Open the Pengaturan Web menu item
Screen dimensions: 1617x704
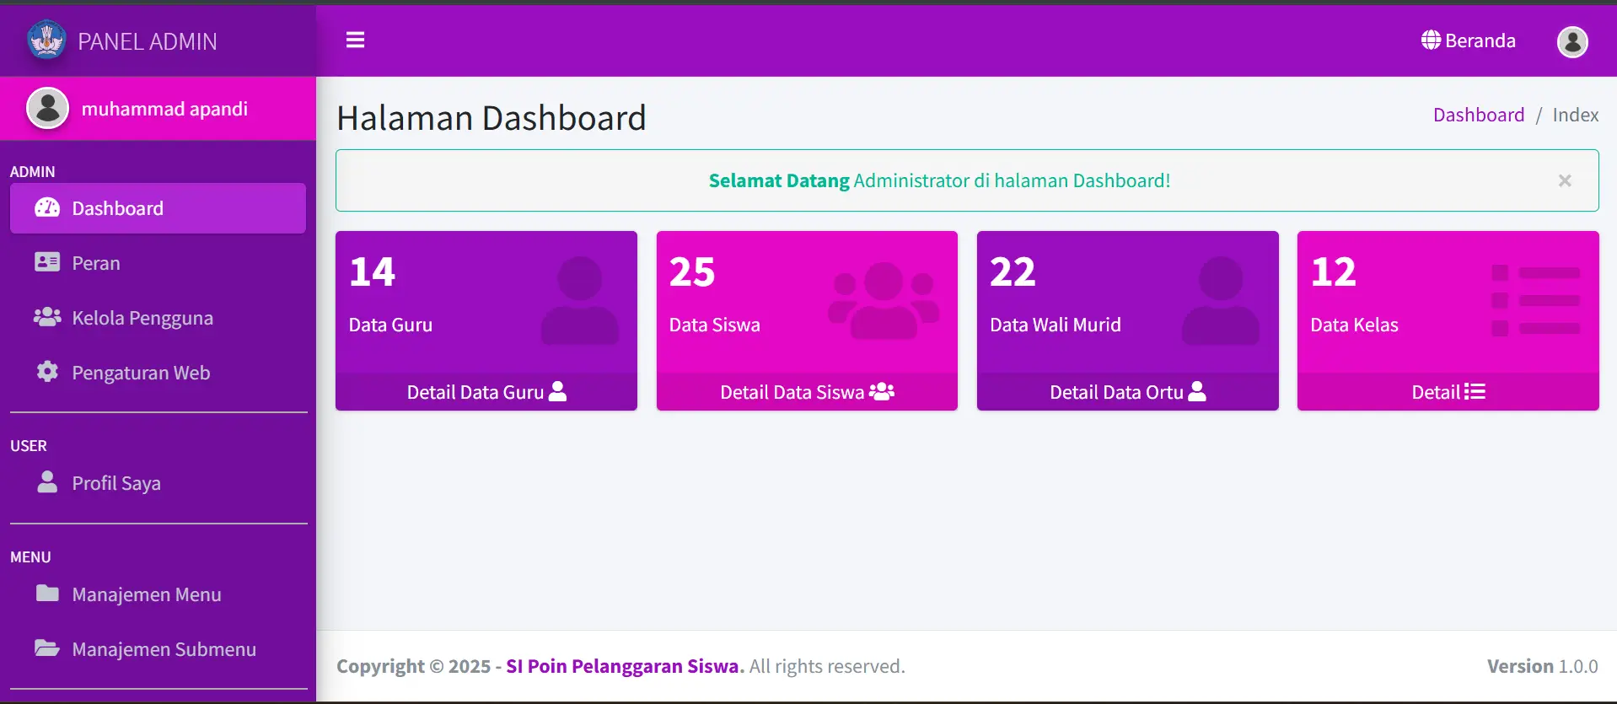[158, 373]
